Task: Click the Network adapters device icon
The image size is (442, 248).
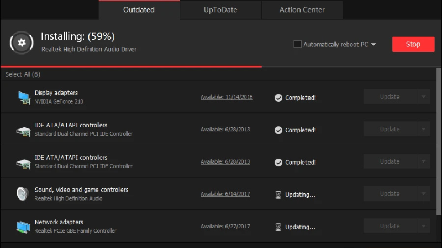Action: point(23,227)
